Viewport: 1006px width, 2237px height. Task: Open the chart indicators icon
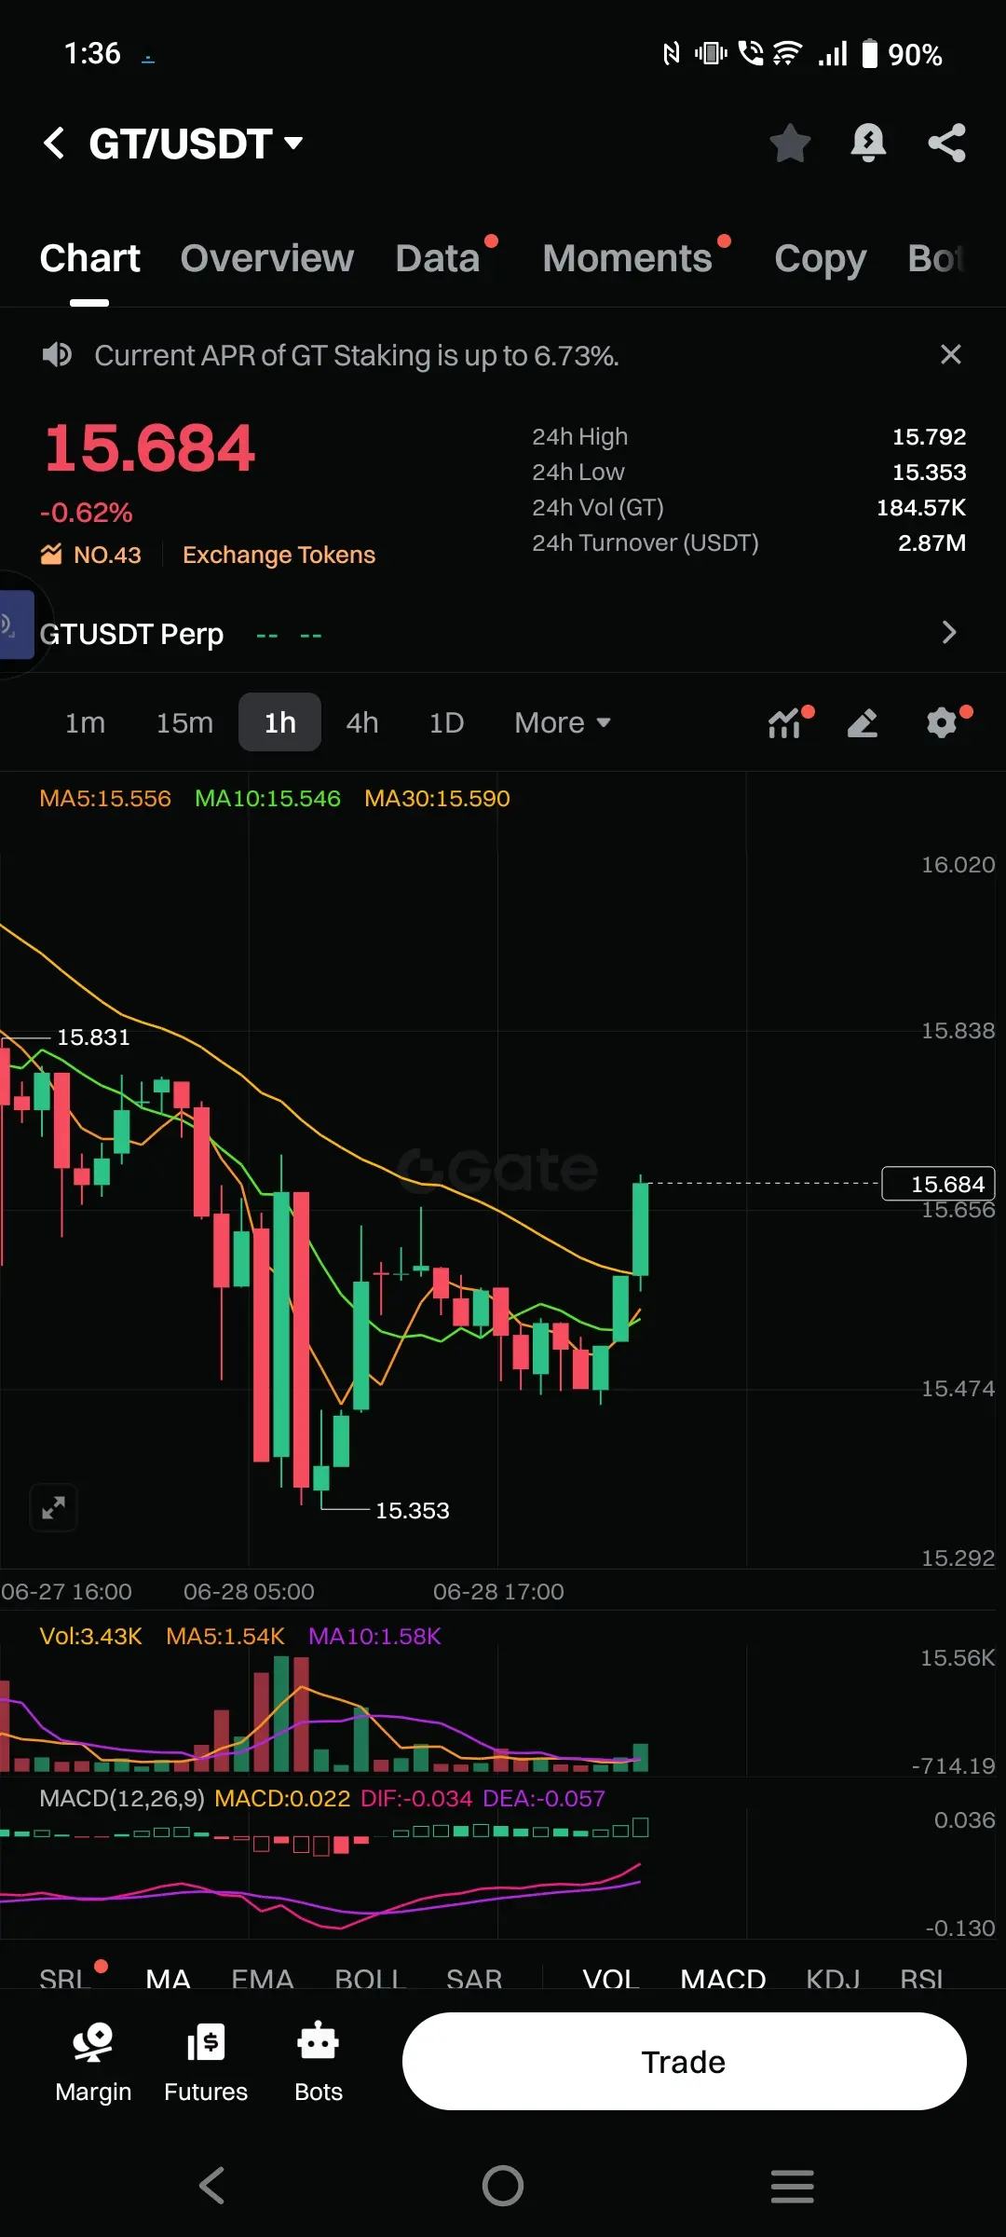click(784, 722)
